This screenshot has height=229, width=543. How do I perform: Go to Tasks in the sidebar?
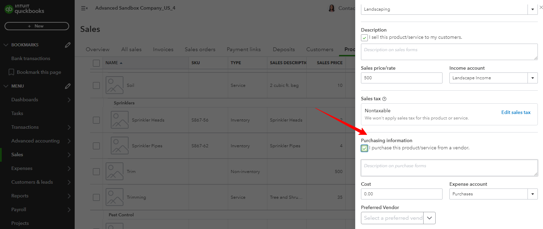(17, 113)
